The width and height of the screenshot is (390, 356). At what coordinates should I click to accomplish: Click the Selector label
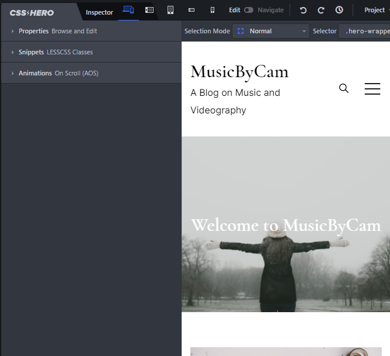pyautogui.click(x=325, y=31)
